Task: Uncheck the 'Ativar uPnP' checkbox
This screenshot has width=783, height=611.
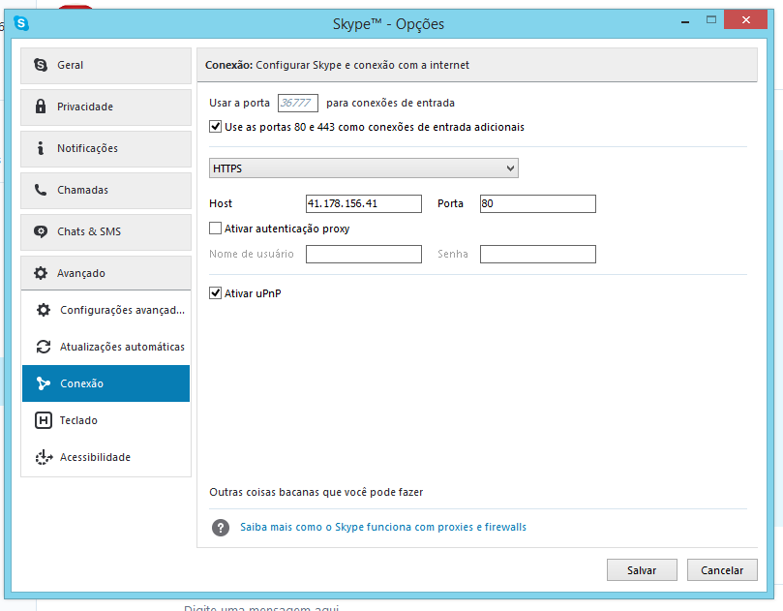Action: coord(215,293)
